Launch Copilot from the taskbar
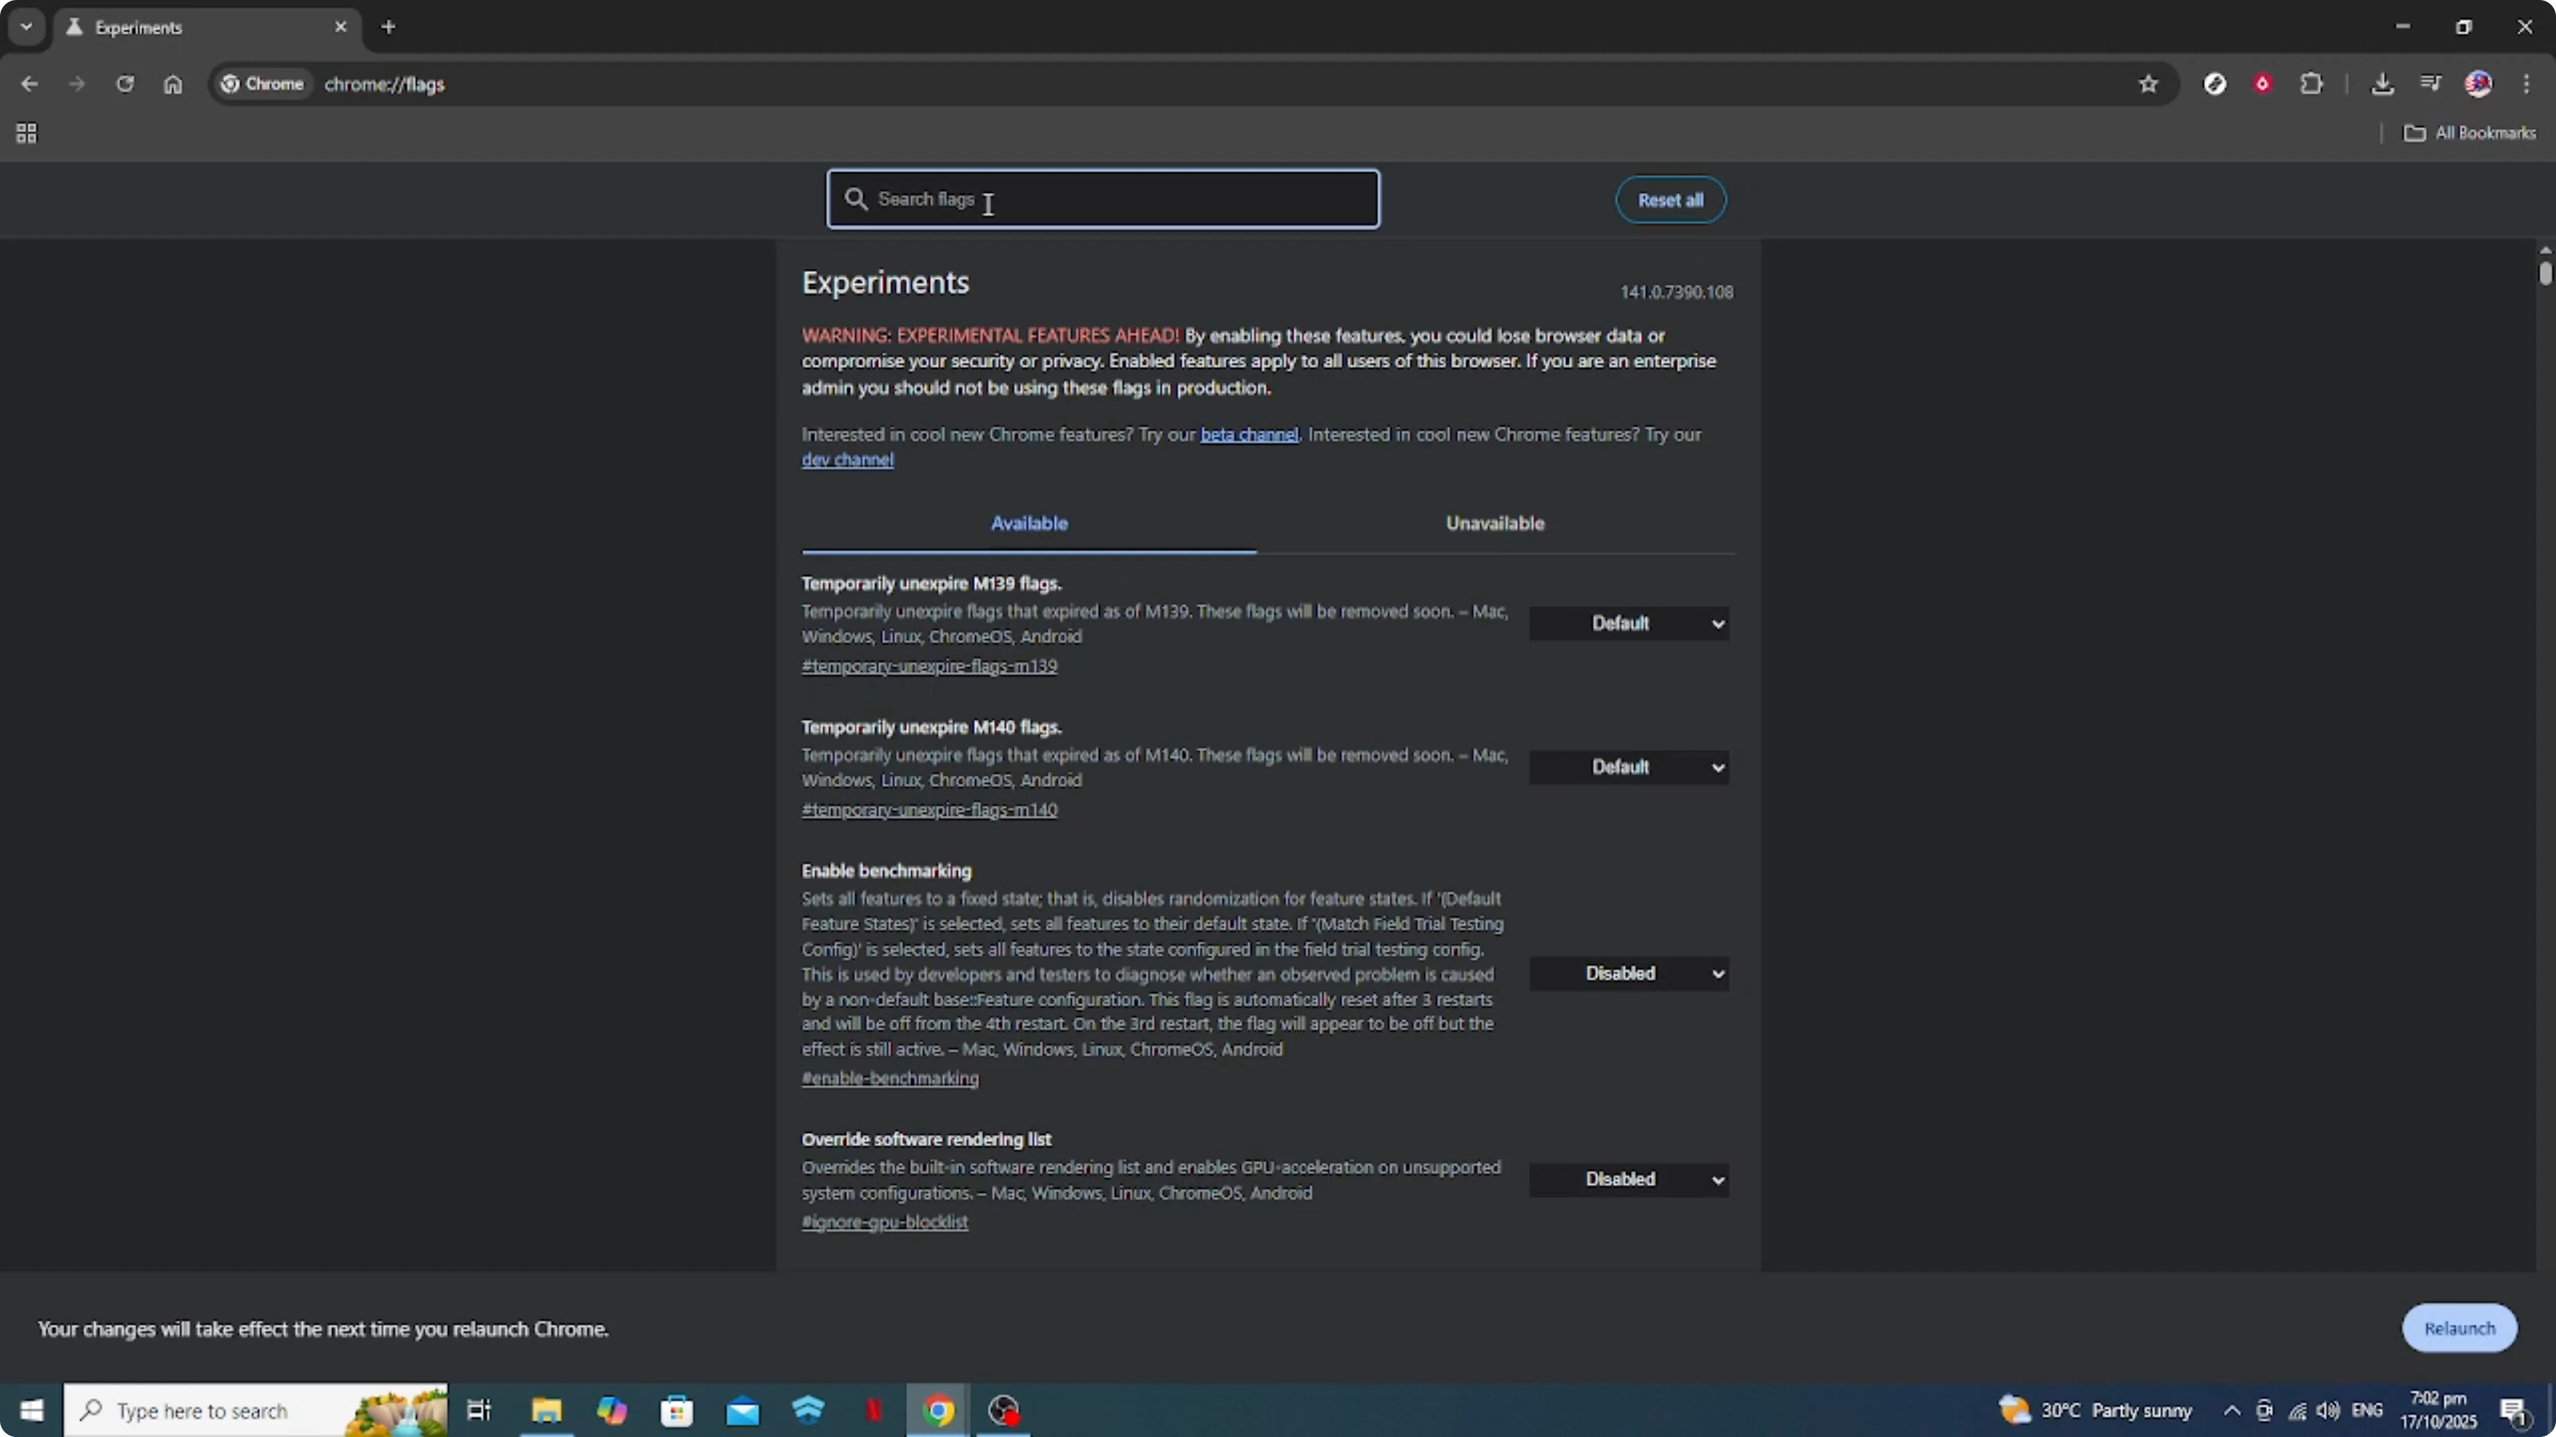The width and height of the screenshot is (2556, 1437). [612, 1410]
